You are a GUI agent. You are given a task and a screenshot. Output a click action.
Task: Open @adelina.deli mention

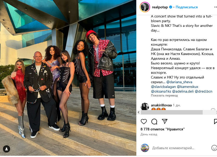coord(183,92)
